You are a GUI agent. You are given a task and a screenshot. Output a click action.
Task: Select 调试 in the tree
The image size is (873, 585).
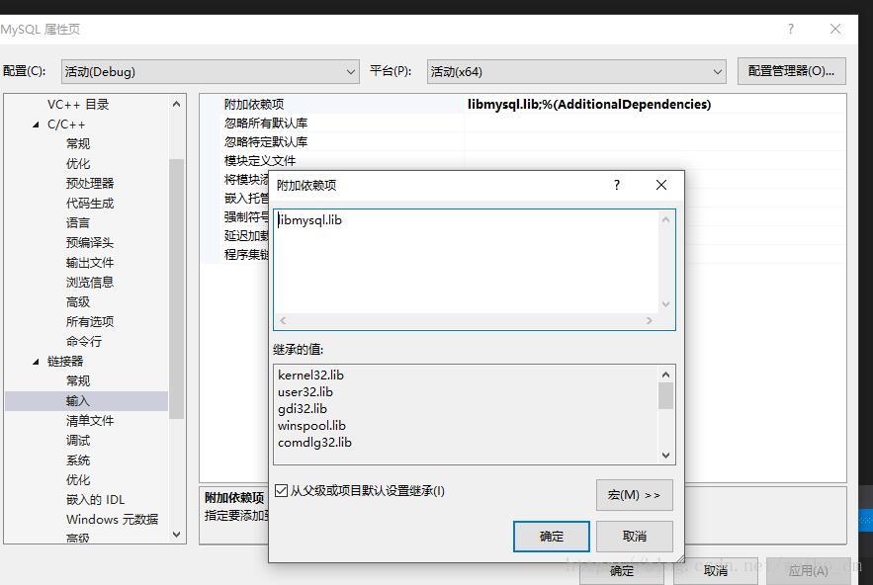tap(78, 441)
